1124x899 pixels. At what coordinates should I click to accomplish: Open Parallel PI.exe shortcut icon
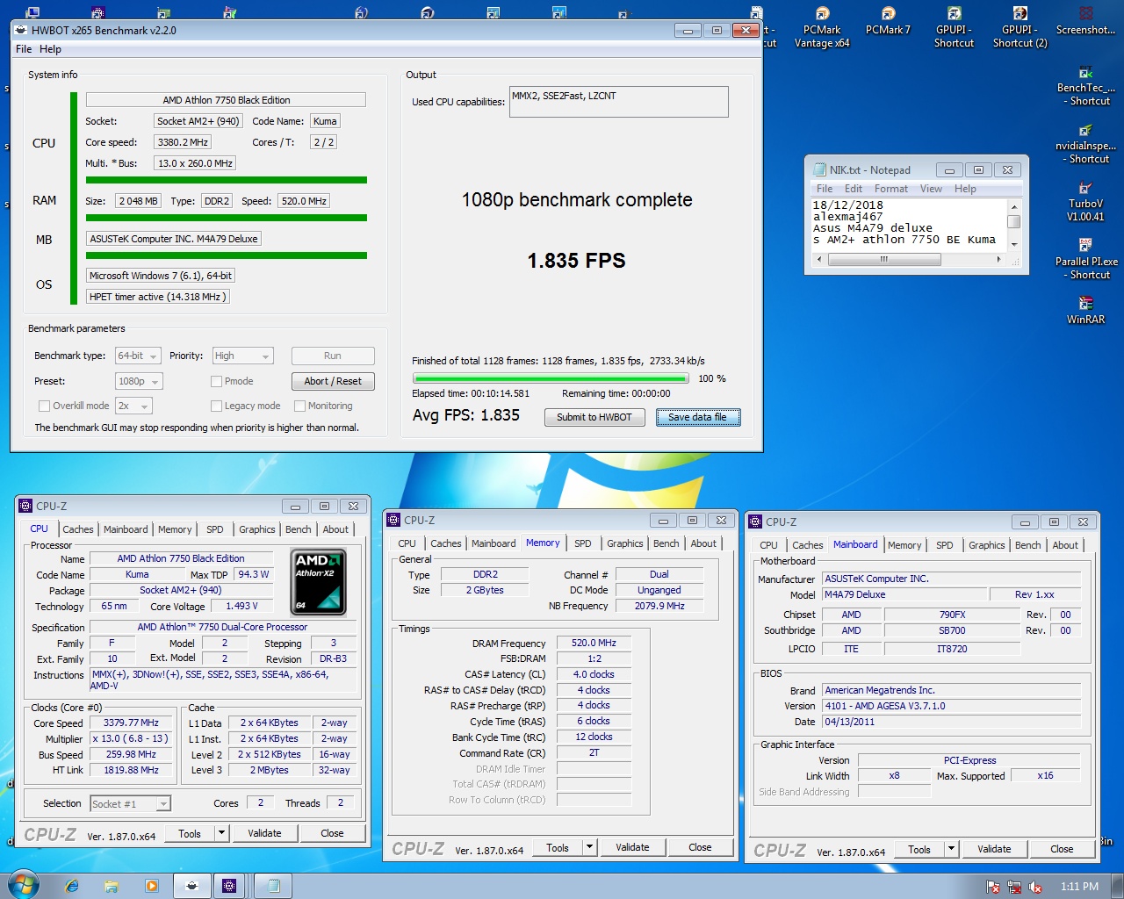pyautogui.click(x=1085, y=260)
